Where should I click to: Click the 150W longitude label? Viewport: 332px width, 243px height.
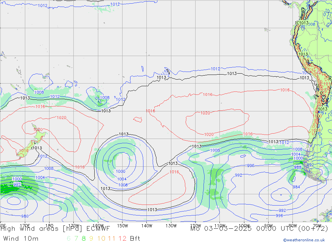coord(123,226)
